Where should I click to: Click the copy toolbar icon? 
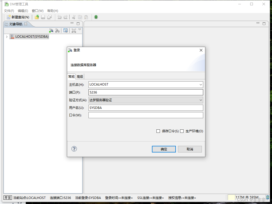[80, 17]
